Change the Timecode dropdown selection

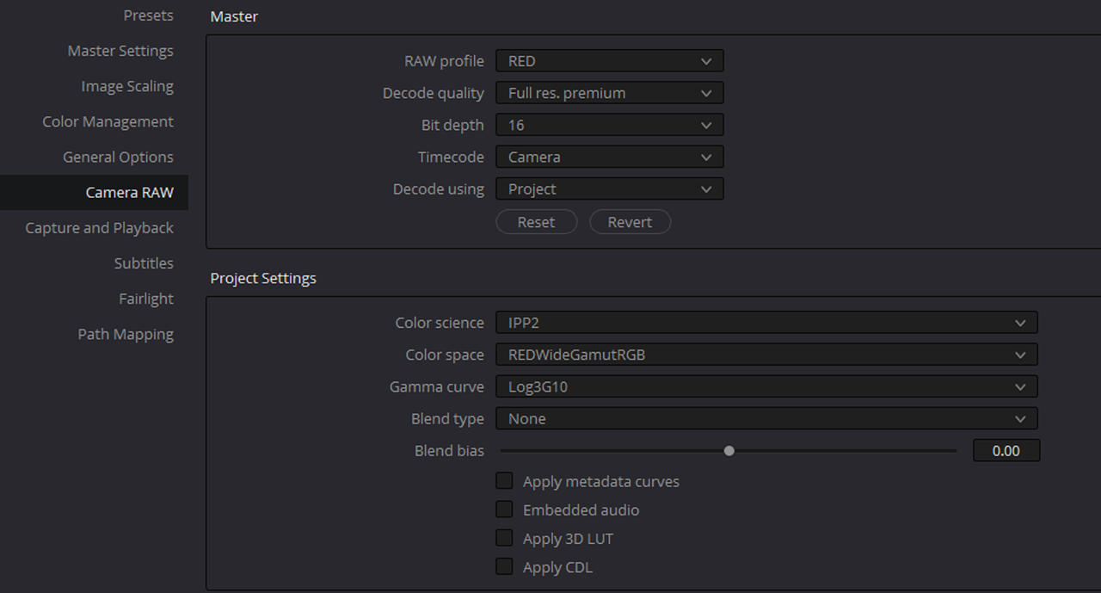click(x=609, y=157)
